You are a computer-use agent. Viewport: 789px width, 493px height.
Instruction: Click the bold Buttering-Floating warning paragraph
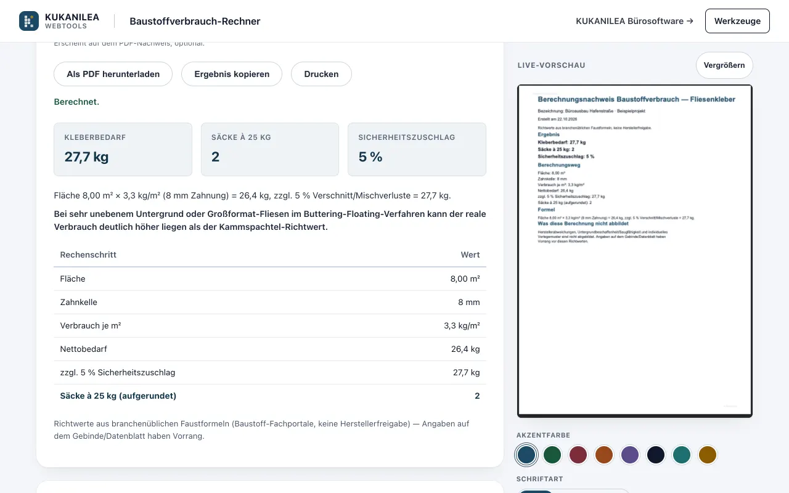pyautogui.click(x=270, y=220)
